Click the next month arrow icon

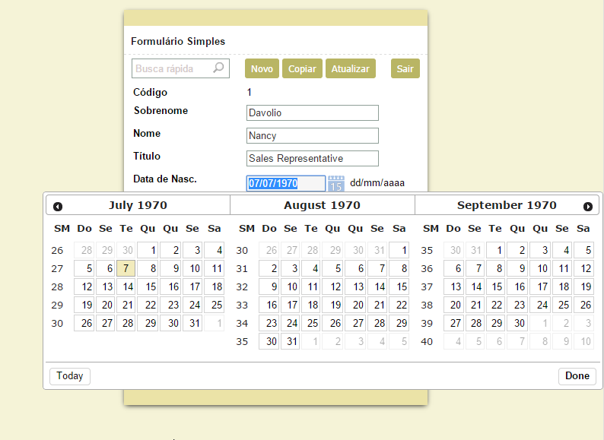pyautogui.click(x=587, y=206)
